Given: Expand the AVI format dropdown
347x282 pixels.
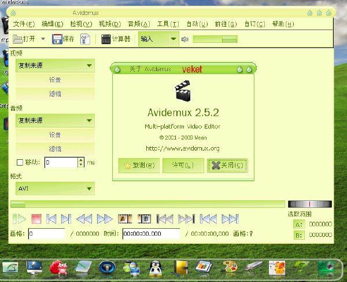Looking at the screenshot, I should pyautogui.click(x=55, y=189).
